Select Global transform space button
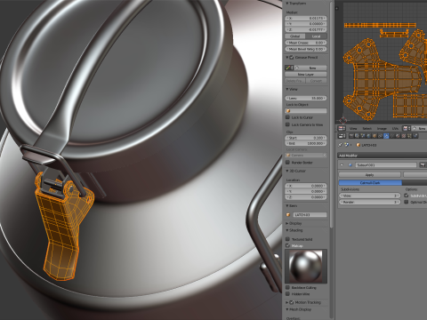 click(x=295, y=36)
